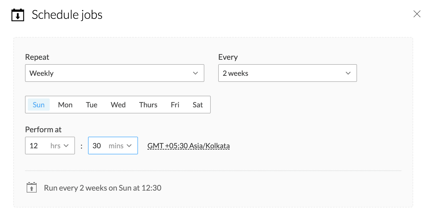Open the hours dropdown showing 12
This screenshot has width=427, height=218.
pyautogui.click(x=50, y=146)
